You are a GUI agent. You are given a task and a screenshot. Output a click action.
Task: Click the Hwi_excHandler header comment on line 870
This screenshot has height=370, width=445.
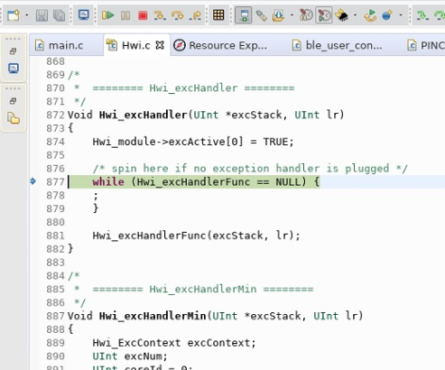pos(184,88)
